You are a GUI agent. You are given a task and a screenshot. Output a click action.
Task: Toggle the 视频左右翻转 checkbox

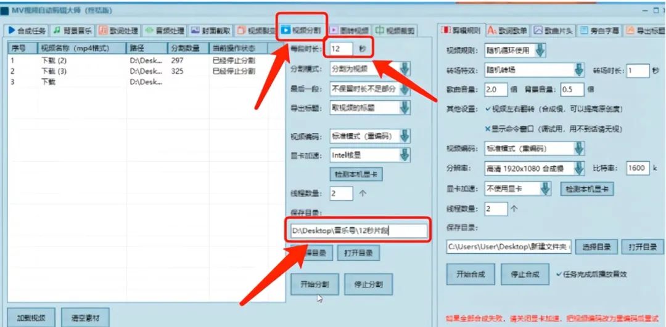pos(488,109)
